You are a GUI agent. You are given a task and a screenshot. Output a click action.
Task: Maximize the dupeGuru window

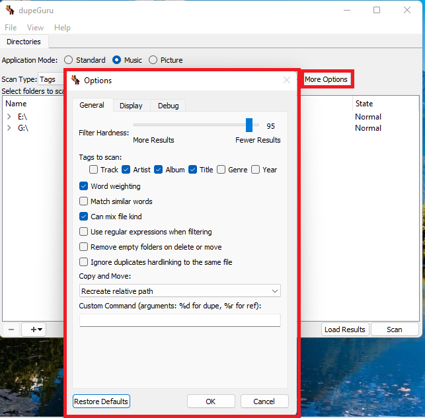pyautogui.click(x=376, y=10)
